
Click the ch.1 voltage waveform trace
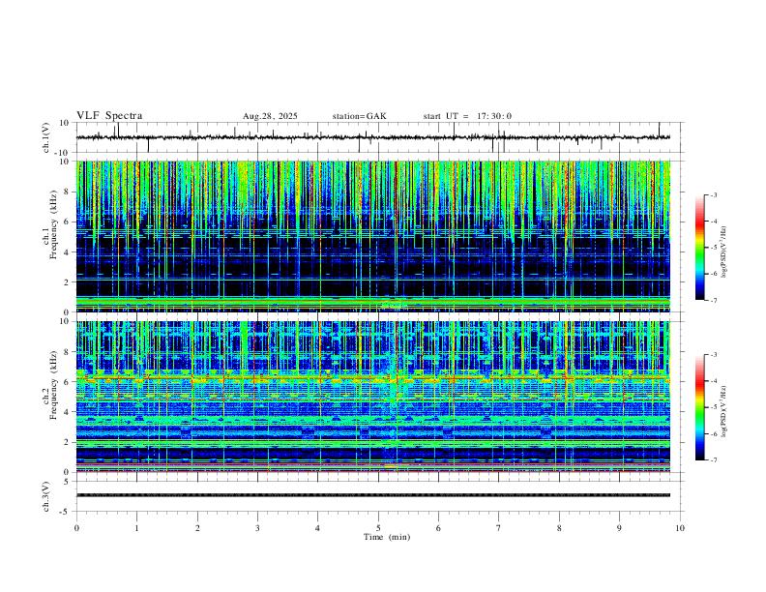(373, 137)
